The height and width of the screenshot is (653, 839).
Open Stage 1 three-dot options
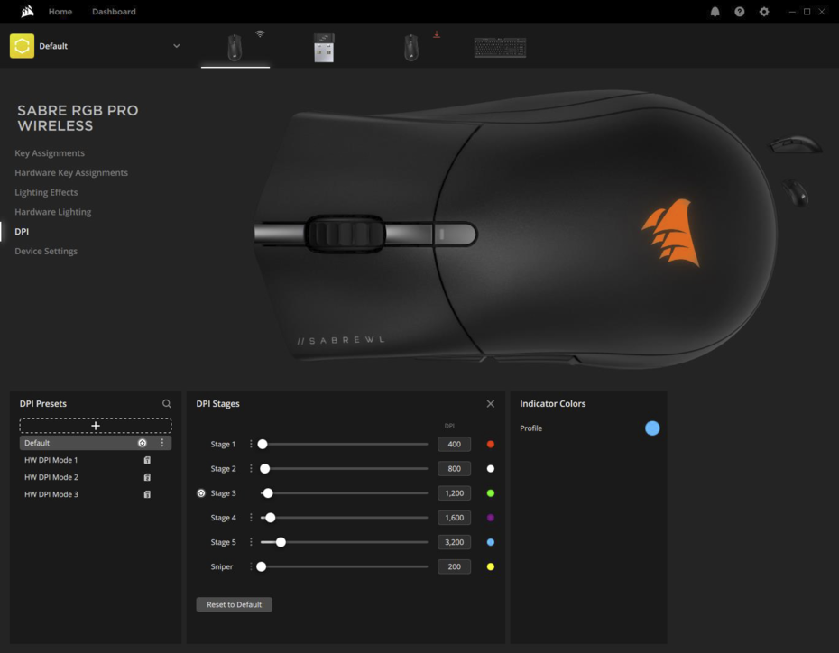(x=251, y=444)
